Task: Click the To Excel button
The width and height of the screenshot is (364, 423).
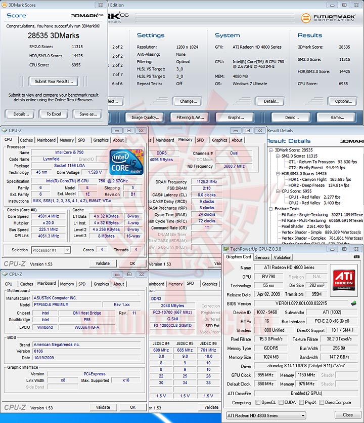Action: click(x=54, y=114)
